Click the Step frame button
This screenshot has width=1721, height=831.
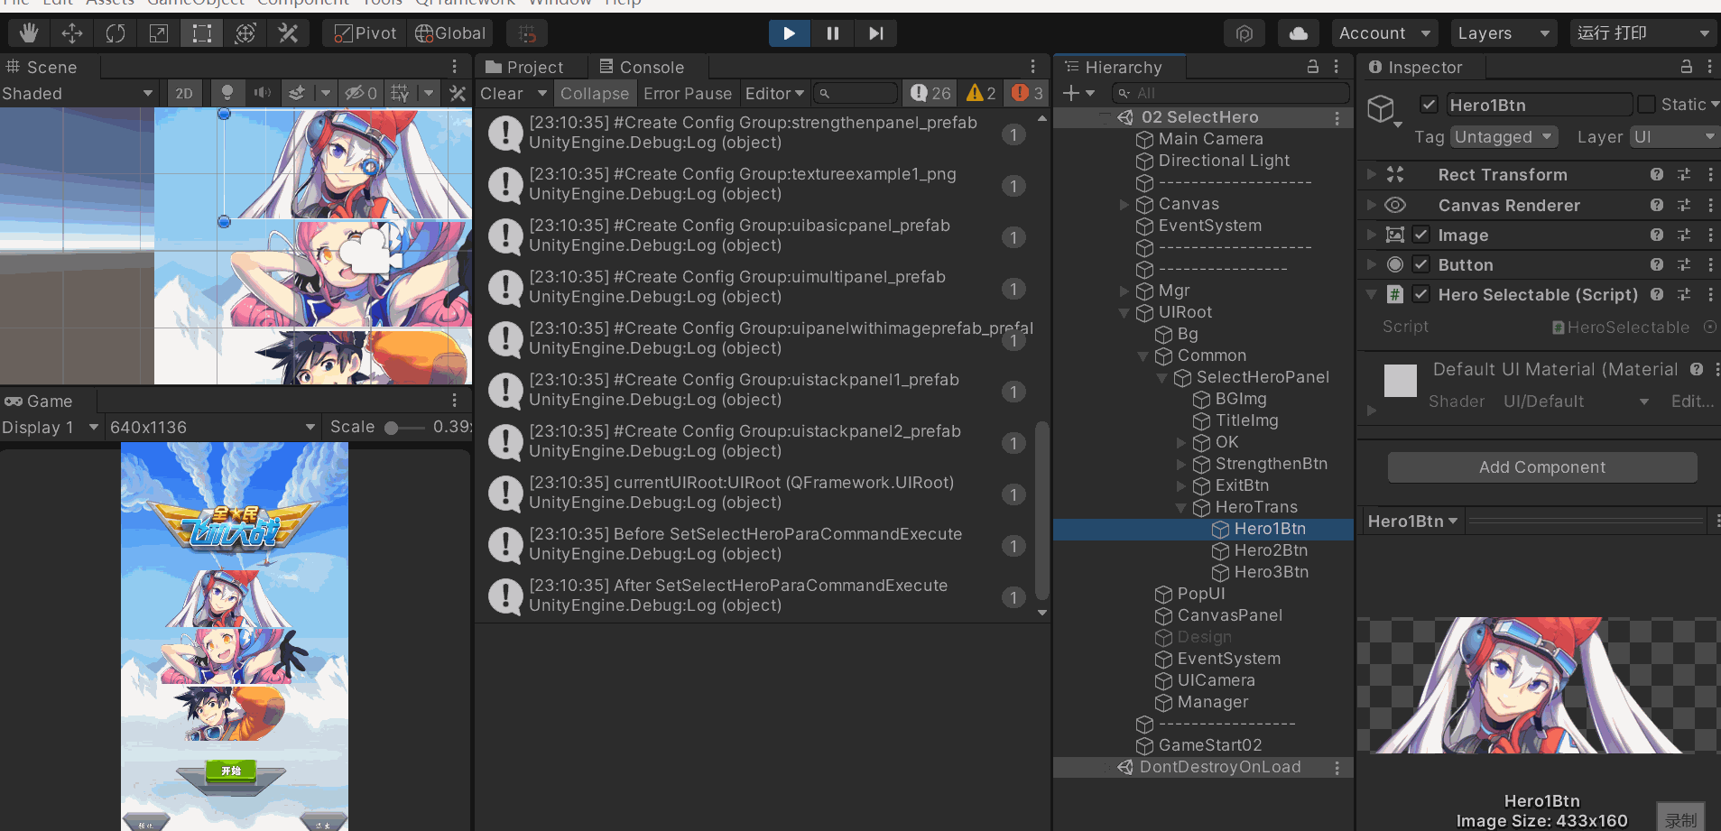pyautogui.click(x=875, y=33)
